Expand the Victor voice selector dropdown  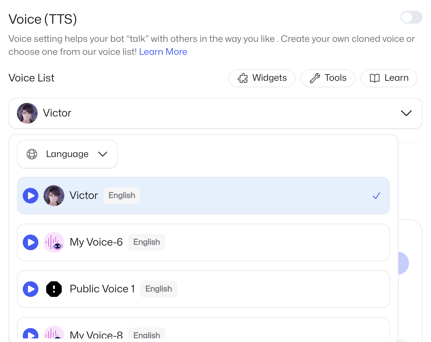click(215, 113)
